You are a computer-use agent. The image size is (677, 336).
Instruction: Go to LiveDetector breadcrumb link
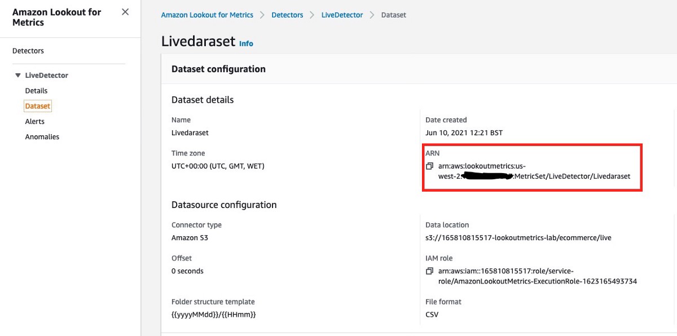342,15
